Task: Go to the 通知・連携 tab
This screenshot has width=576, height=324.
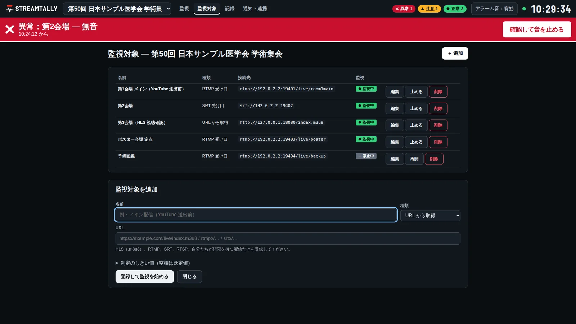Action: [x=255, y=9]
